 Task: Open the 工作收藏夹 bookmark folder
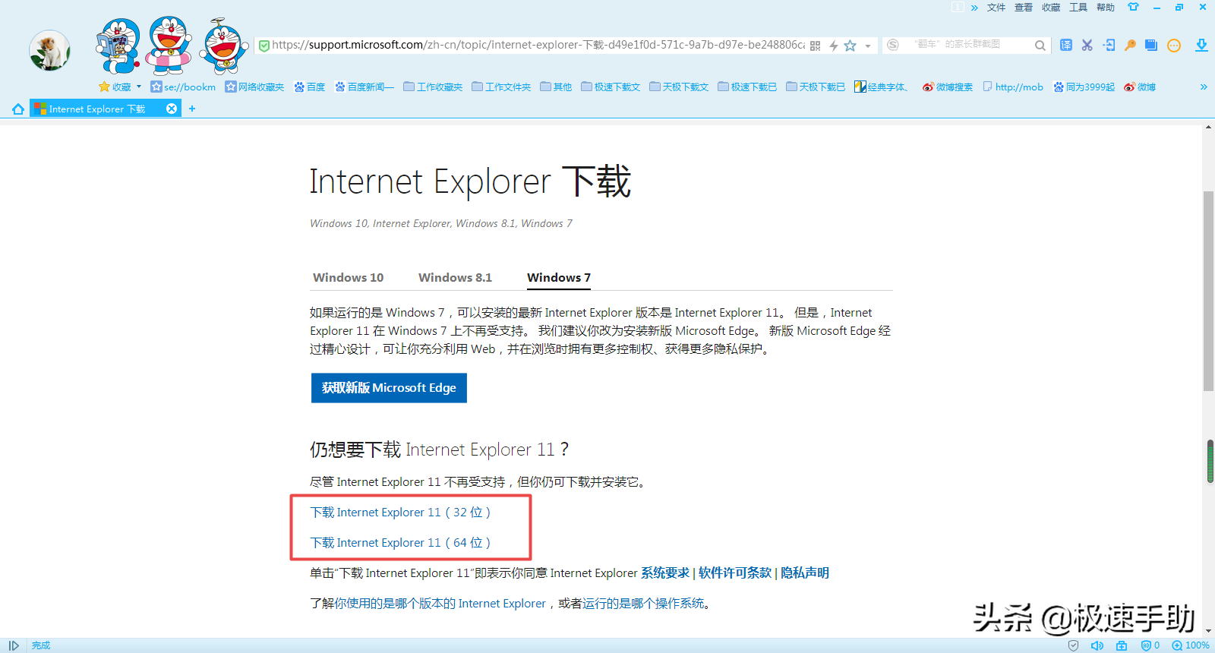(x=433, y=87)
